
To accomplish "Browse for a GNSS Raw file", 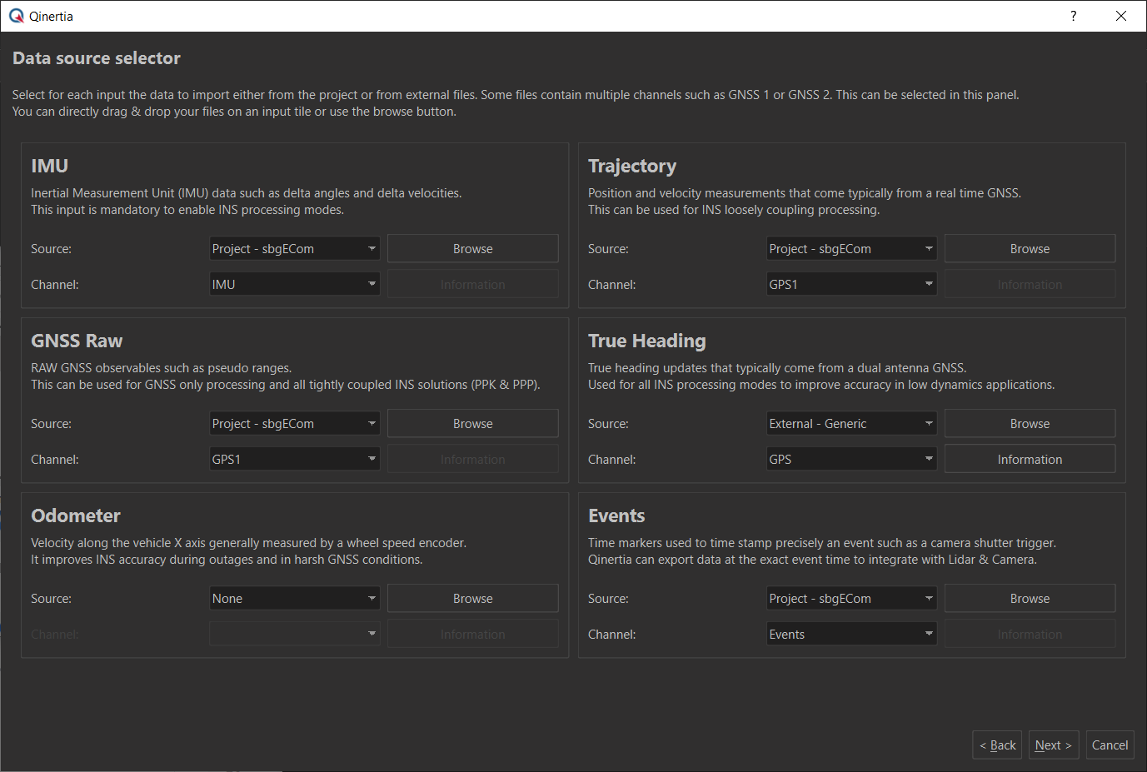I will click(472, 424).
